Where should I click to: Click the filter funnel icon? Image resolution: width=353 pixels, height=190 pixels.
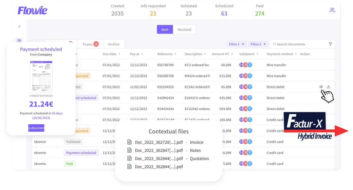(330, 44)
